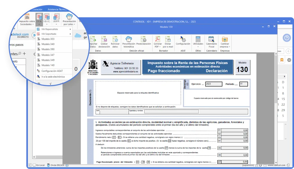Click the Ejercicio 2023 field
294x169 pixels.
(214, 84)
